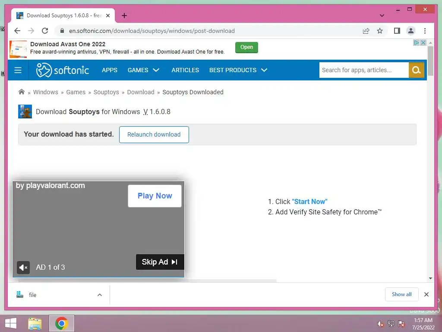Expand the file download options chevron
Screen dimensions: 442x332
pyautogui.click(x=100, y=295)
